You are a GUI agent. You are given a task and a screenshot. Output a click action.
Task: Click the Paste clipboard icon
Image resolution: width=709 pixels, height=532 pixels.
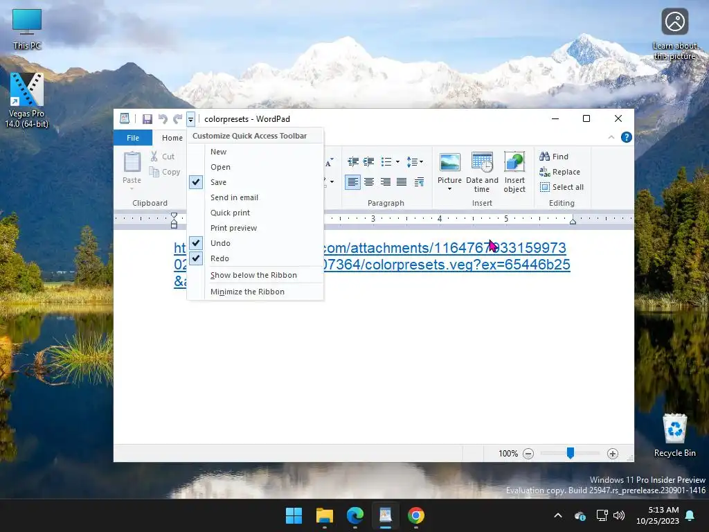click(x=132, y=162)
